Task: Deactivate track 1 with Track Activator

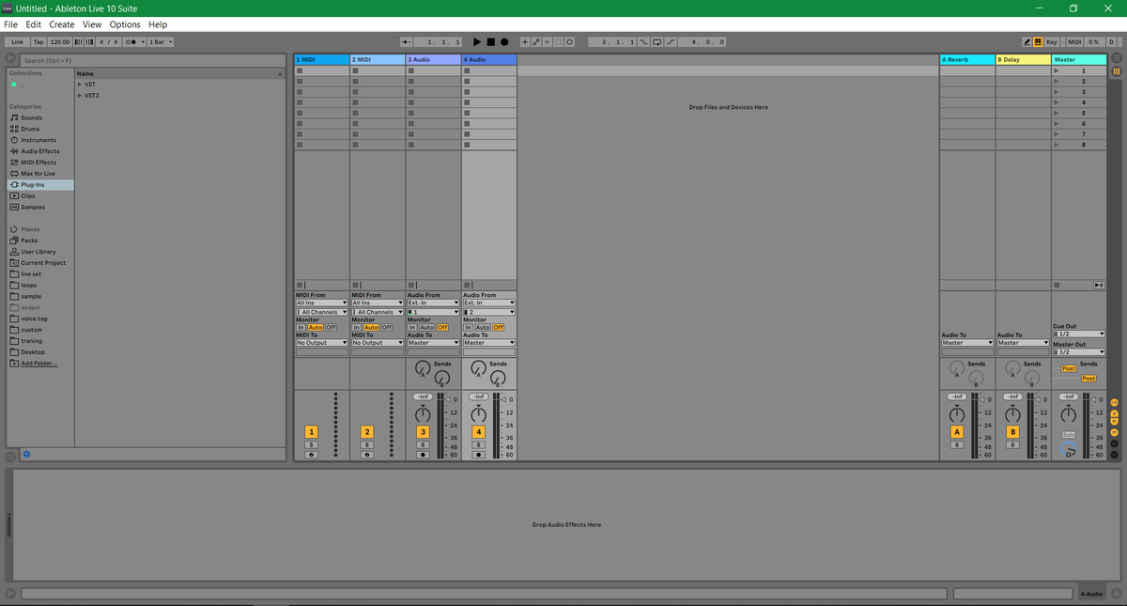Action: click(312, 431)
